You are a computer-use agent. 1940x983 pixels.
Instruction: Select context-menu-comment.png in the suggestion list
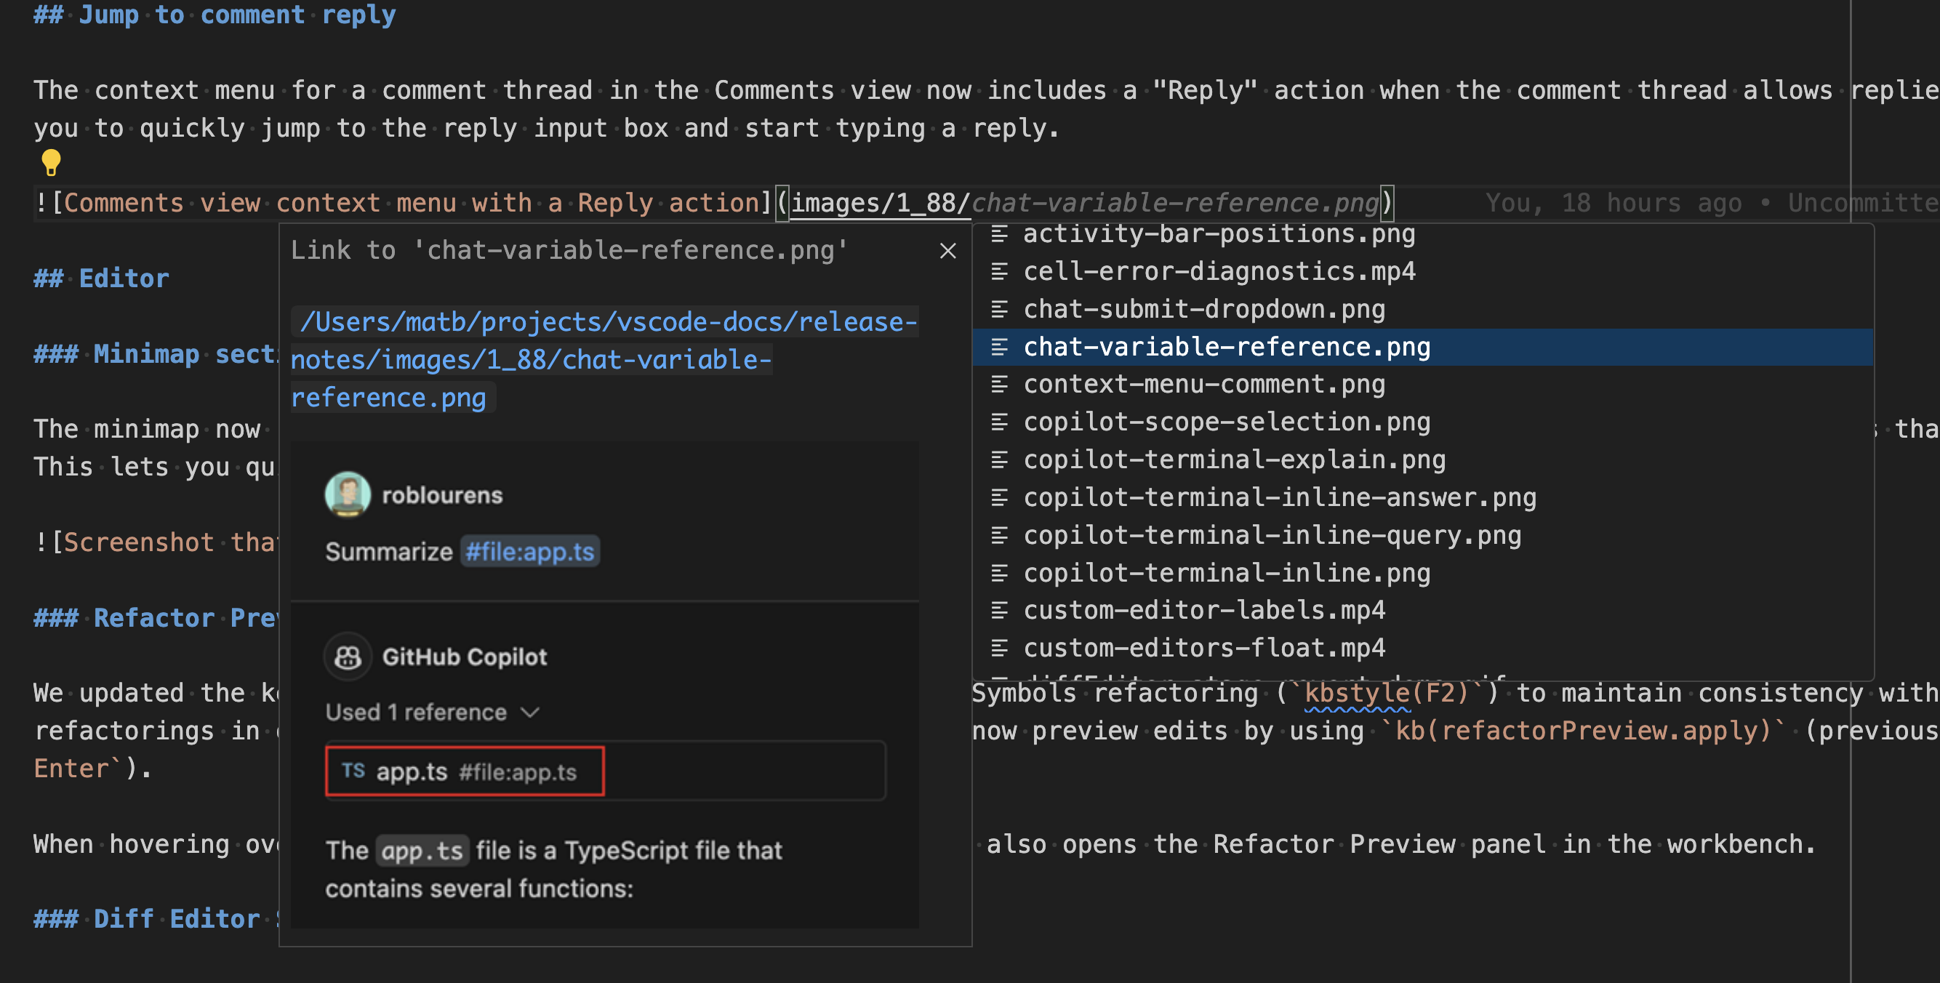coord(1203,383)
